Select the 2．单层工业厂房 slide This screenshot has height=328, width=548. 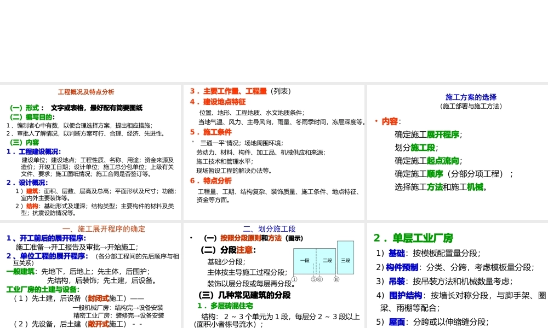pos(458,276)
